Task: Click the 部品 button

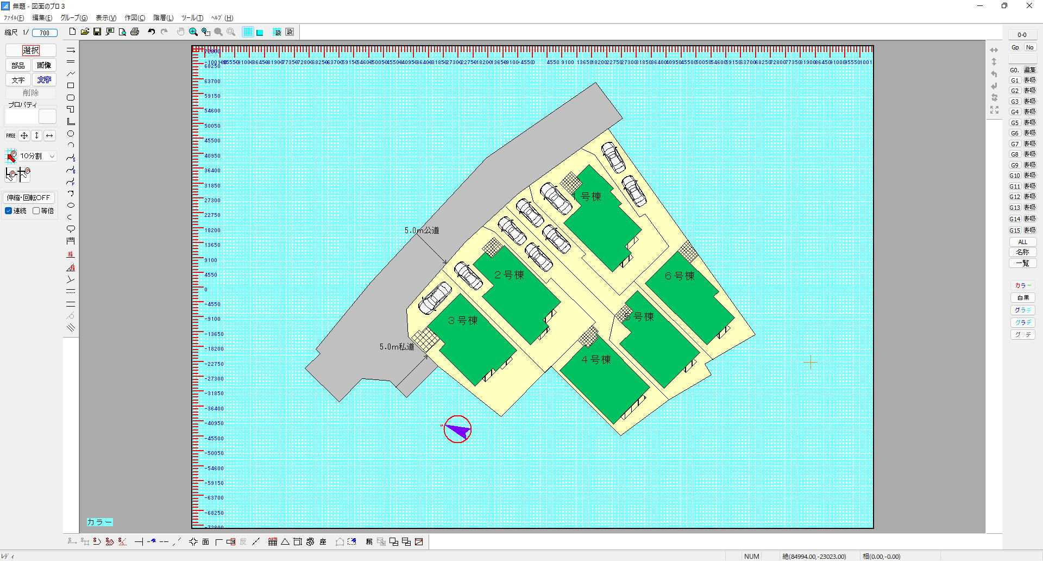Action: [x=18, y=66]
